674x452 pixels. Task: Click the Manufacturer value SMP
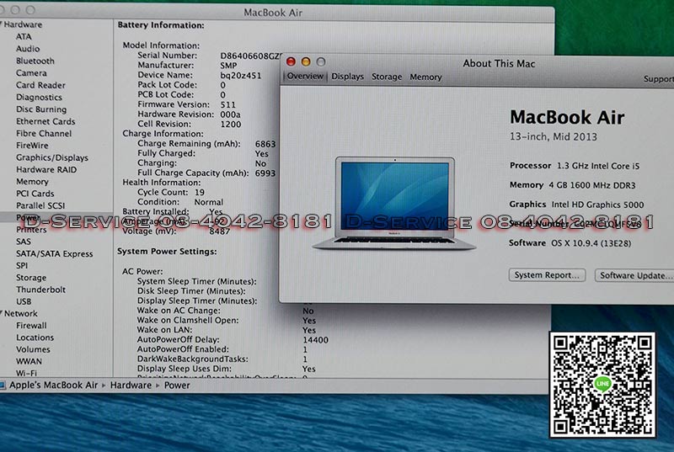(228, 66)
